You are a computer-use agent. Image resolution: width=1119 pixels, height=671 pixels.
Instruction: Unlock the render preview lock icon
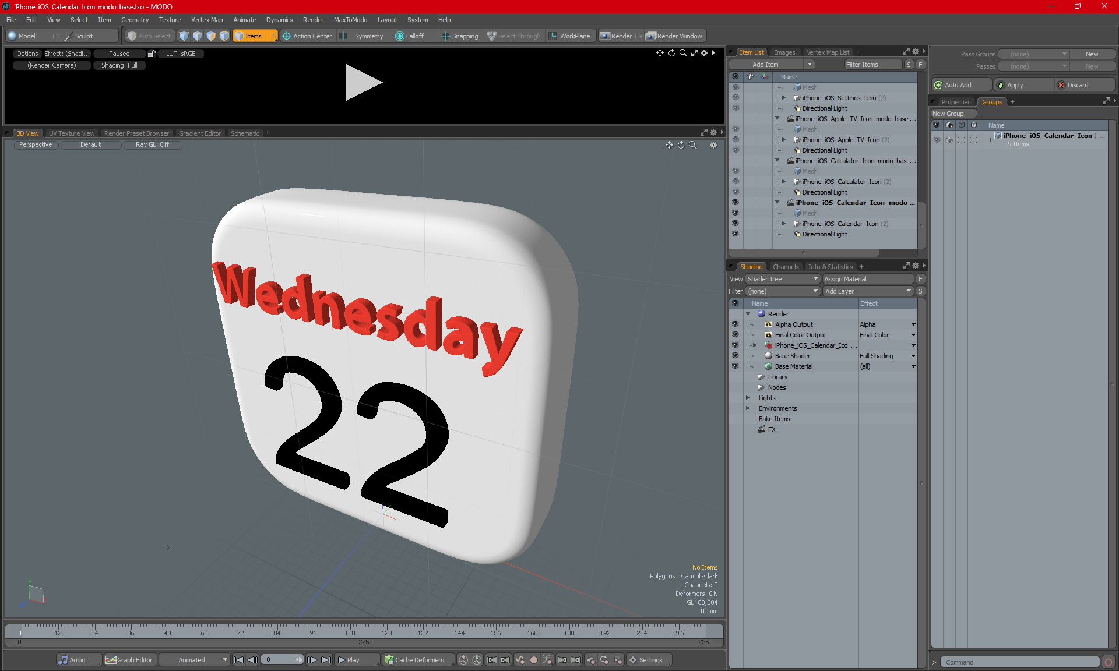[x=152, y=54]
